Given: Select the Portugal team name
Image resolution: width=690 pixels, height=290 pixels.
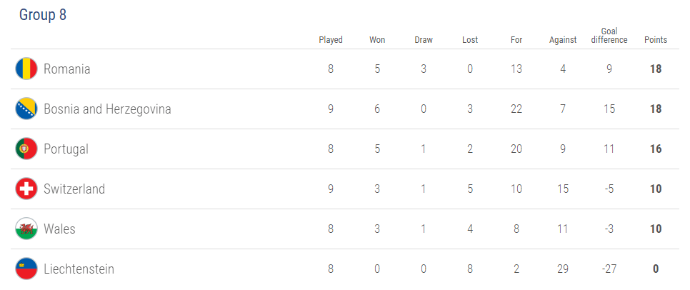Looking at the screenshot, I should click(x=66, y=149).
